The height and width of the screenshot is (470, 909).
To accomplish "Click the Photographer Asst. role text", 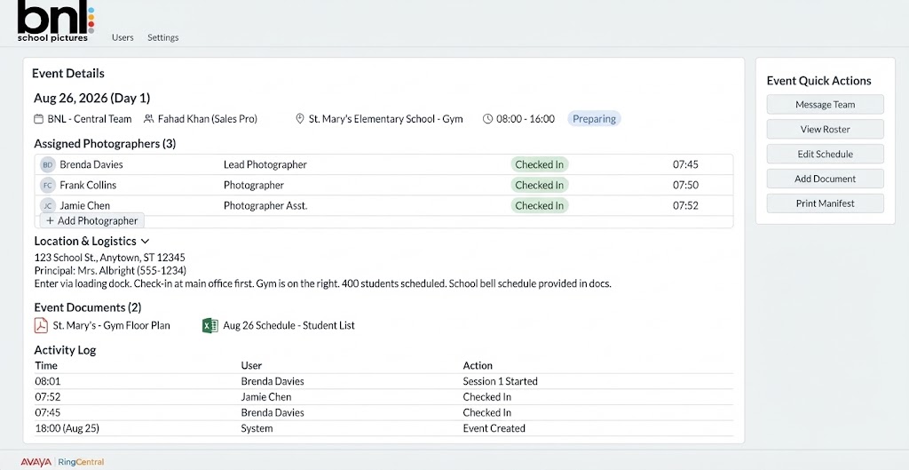I will [265, 205].
